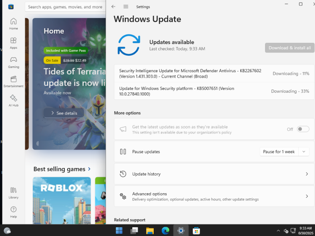This screenshot has height=236, width=315.
Task: Open Entertainment section in Microsoft Store
Action: [x=13, y=81]
